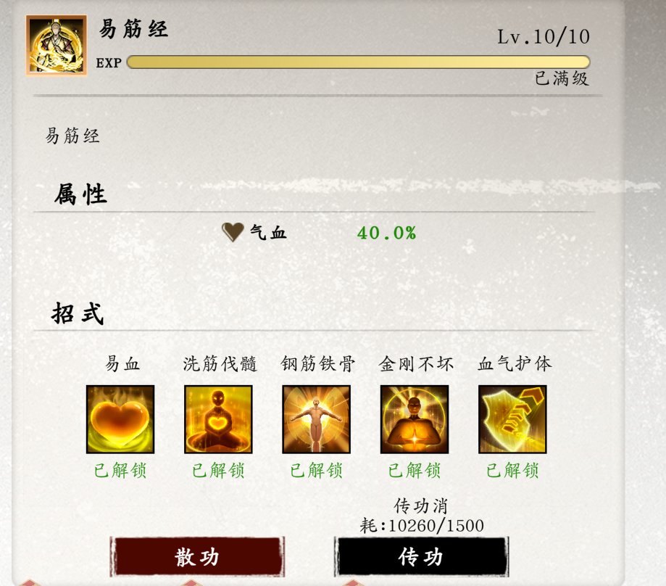Select the 金刚不坏 skill icon
This screenshot has height=586, width=666.
click(x=415, y=419)
